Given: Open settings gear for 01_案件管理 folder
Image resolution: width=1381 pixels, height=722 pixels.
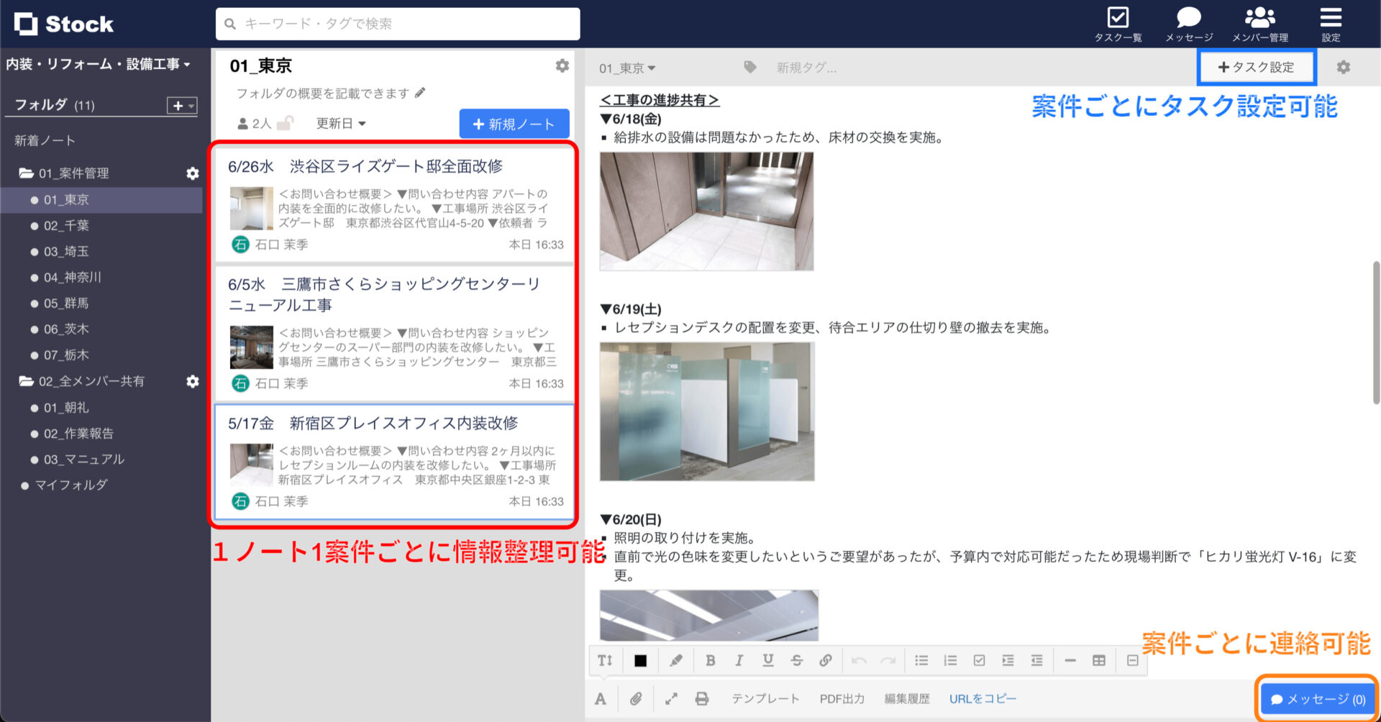Looking at the screenshot, I should pos(193,173).
